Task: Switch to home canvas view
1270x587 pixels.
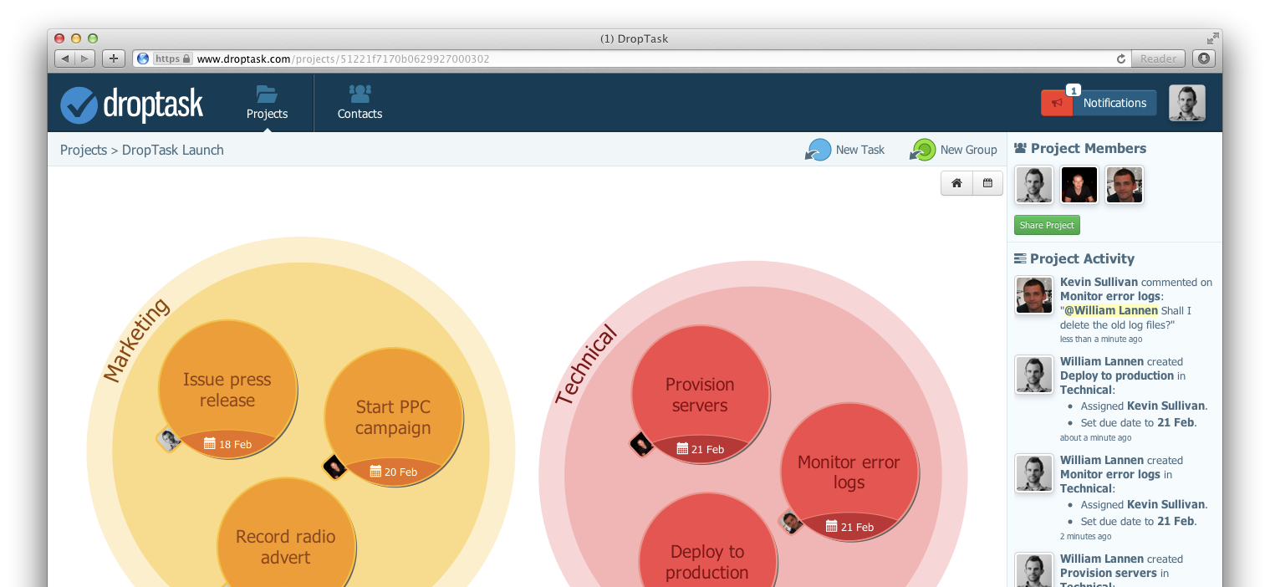Action: [956, 182]
